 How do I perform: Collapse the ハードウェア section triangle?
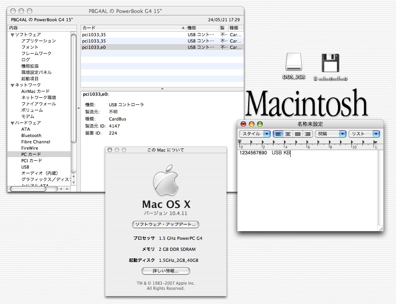point(12,123)
